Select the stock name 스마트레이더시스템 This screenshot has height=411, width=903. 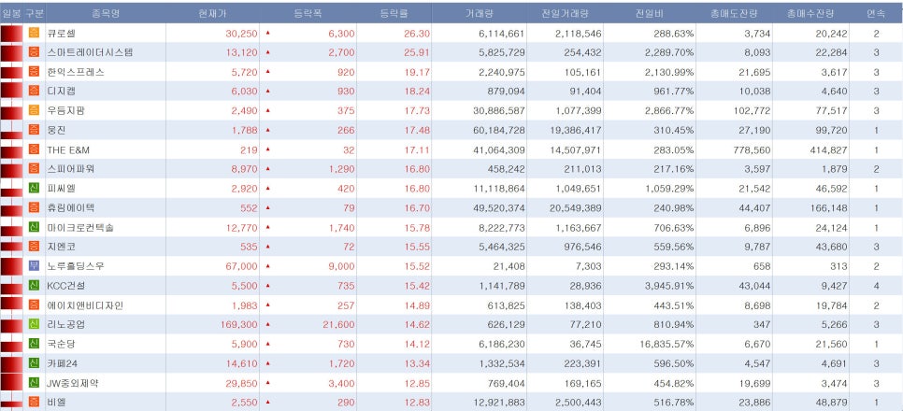[90, 52]
